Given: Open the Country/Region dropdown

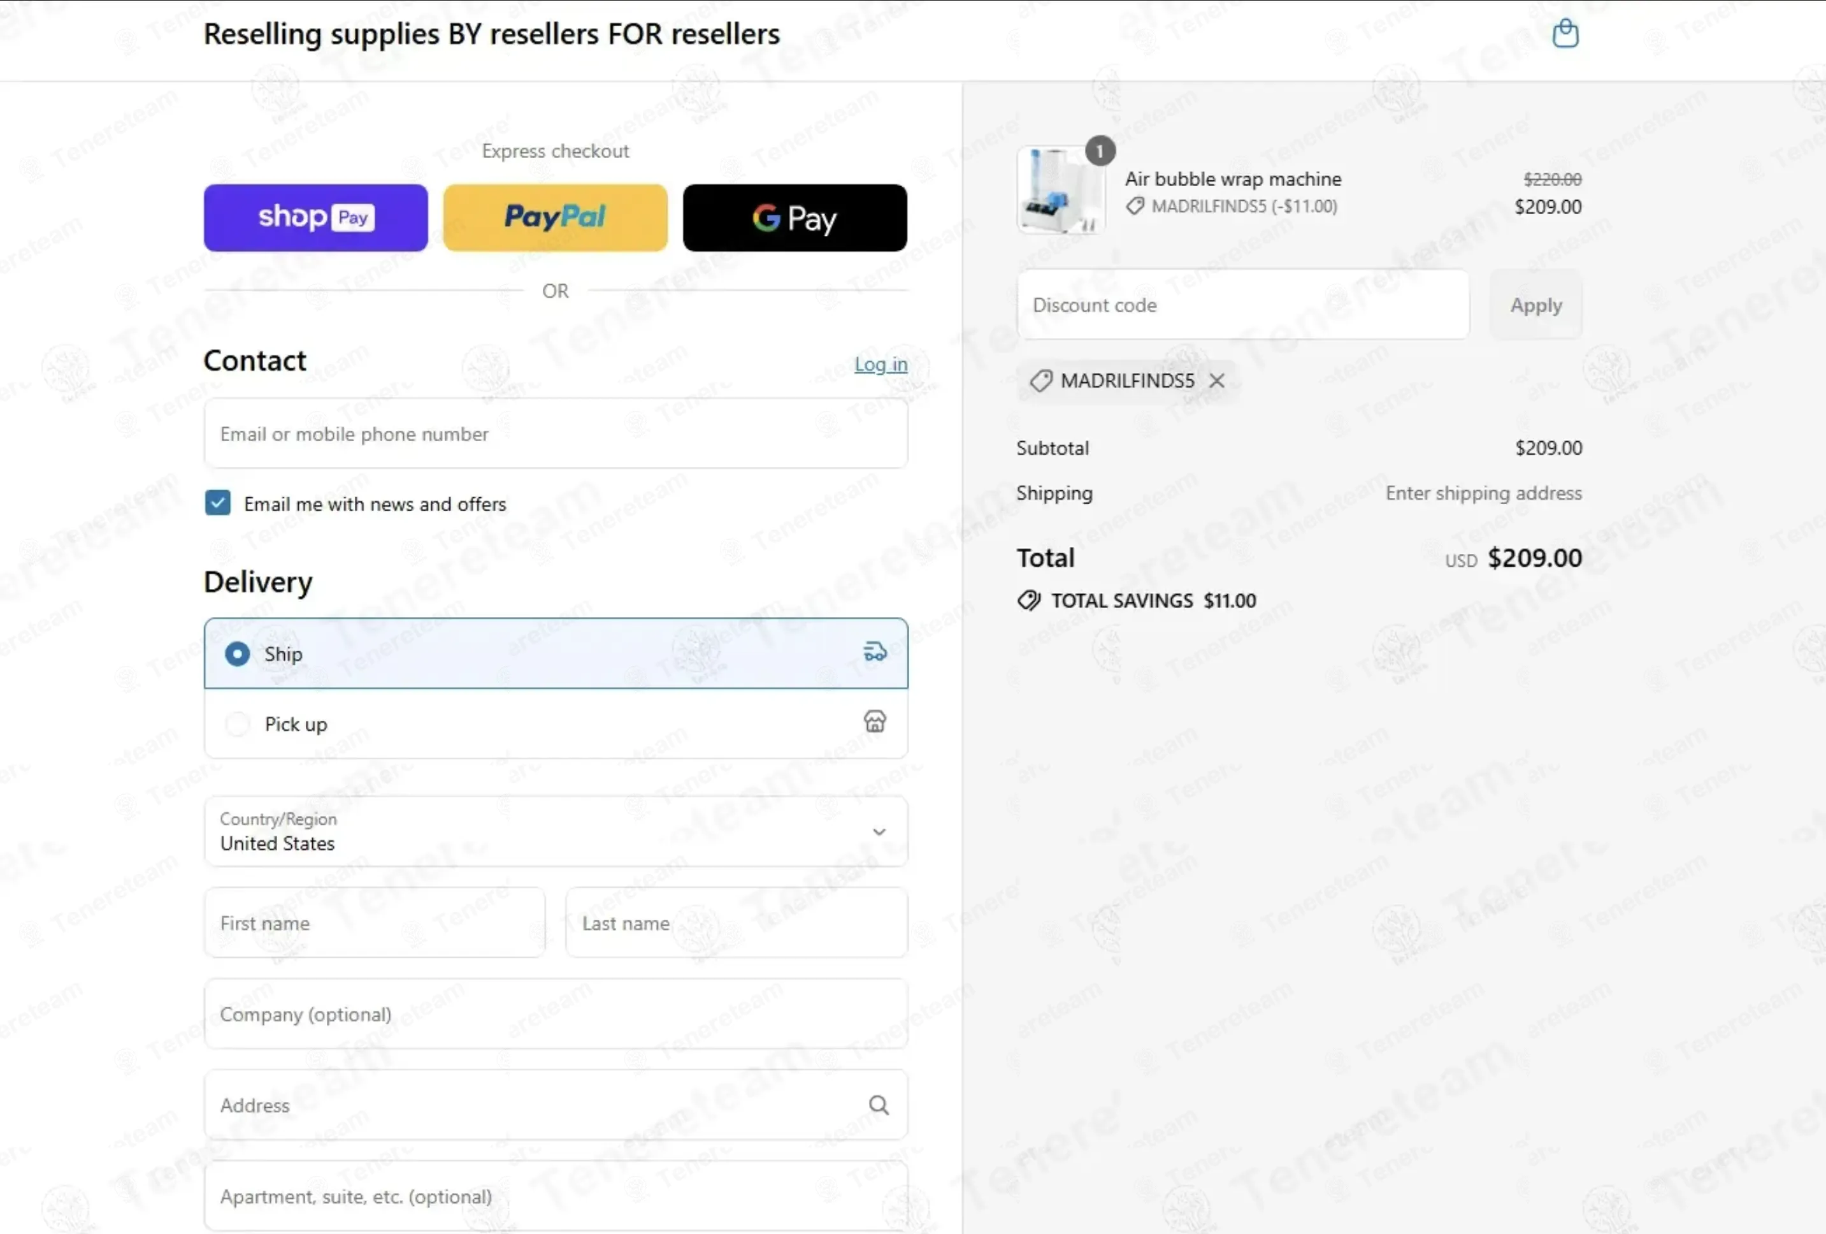Looking at the screenshot, I should pos(556,831).
